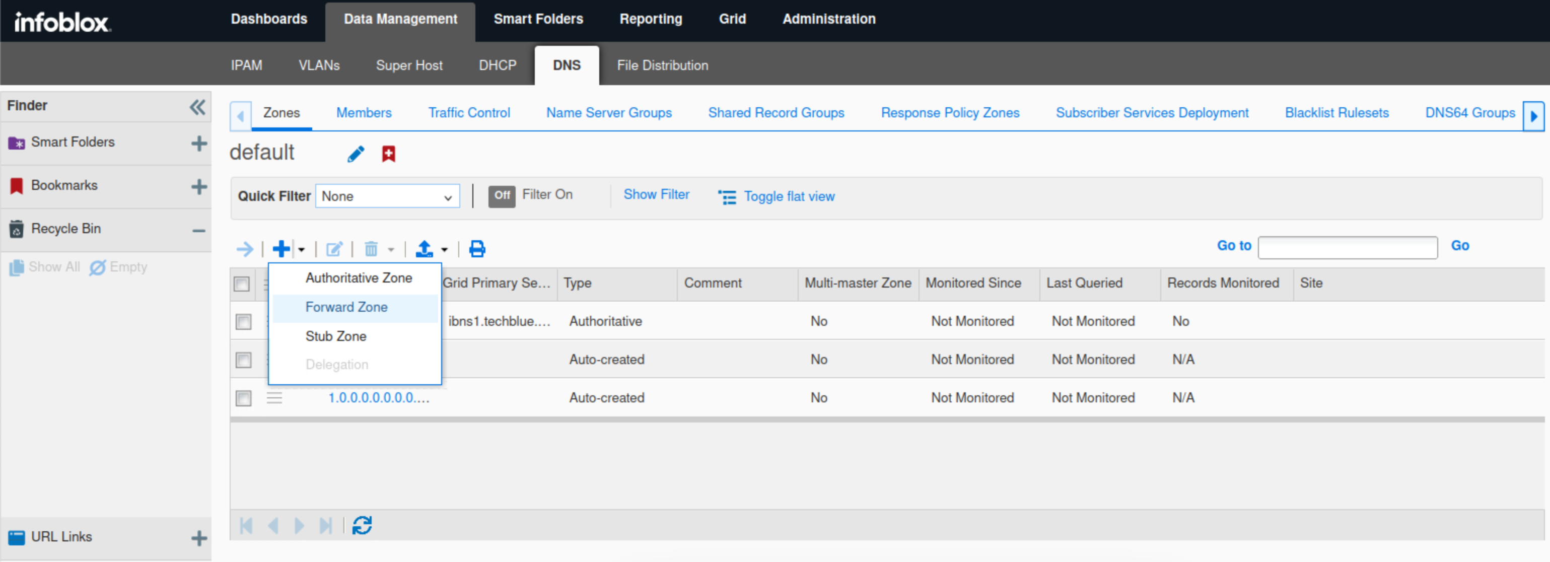Click into the Go to input field
Screen dimensions: 1550x562
1347,247
